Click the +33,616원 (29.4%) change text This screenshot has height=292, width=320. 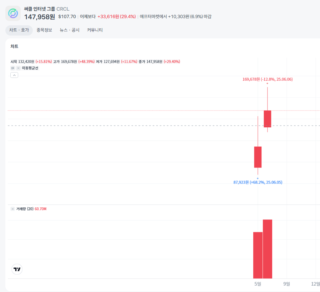(x=117, y=16)
